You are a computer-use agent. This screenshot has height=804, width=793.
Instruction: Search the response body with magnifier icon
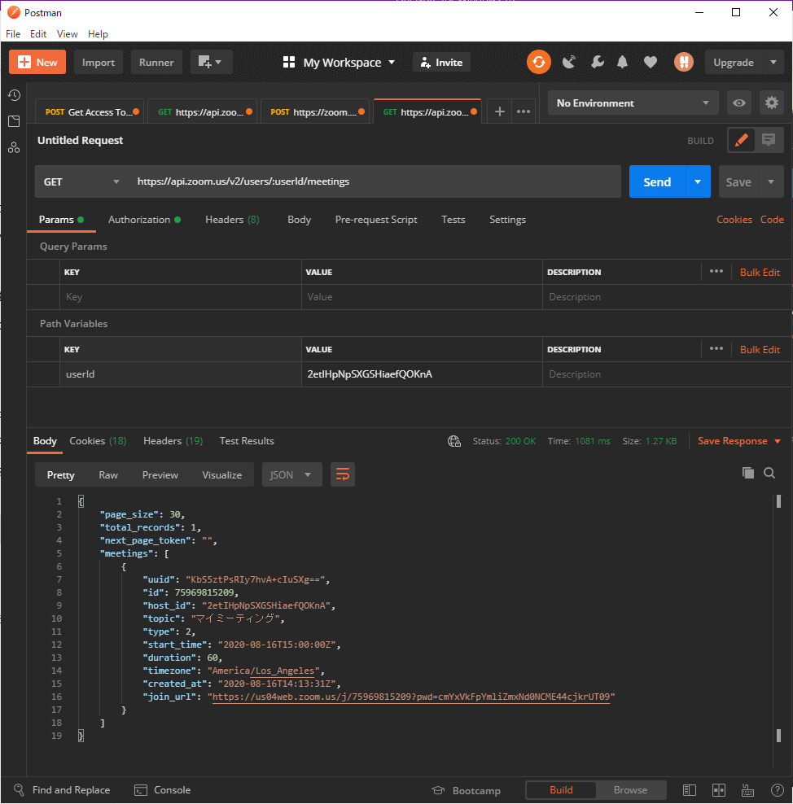(x=769, y=473)
